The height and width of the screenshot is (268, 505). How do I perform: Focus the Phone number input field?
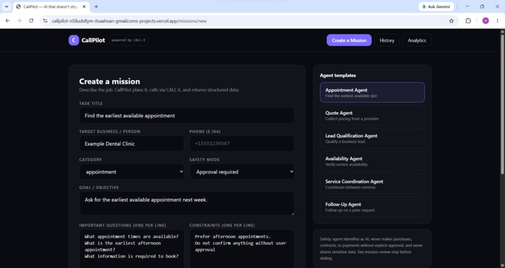point(242,143)
